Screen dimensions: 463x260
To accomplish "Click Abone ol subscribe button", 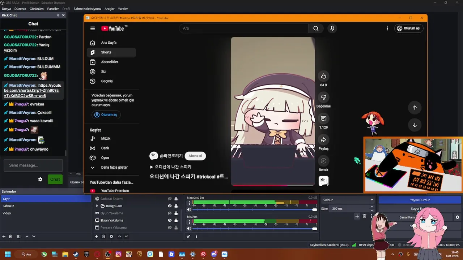I will [x=195, y=156].
